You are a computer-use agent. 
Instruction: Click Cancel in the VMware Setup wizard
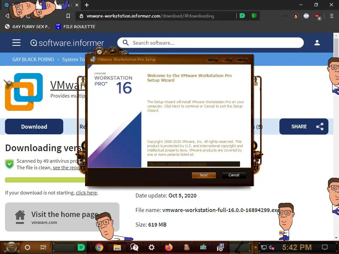point(234,175)
